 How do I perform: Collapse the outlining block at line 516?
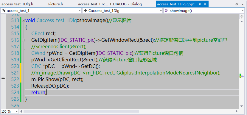(x=23, y=40)
